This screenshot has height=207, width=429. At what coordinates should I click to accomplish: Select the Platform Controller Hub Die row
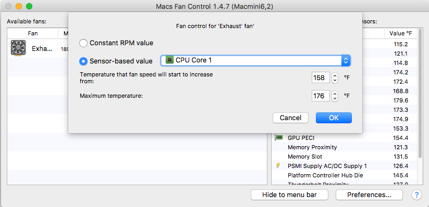click(x=344, y=175)
